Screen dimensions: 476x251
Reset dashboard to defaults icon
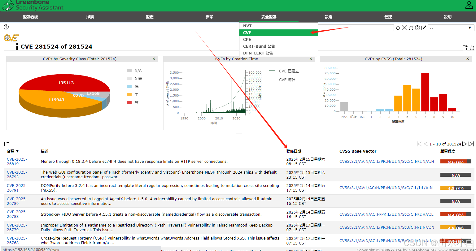472,48
